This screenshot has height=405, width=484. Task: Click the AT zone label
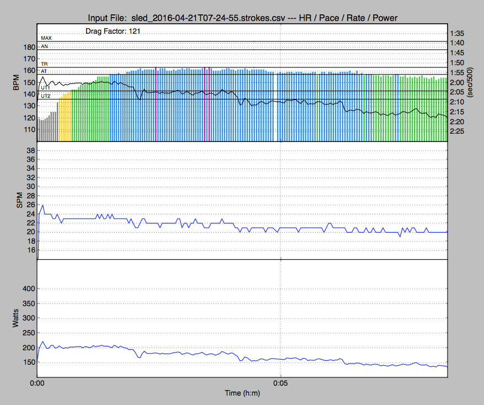click(44, 72)
